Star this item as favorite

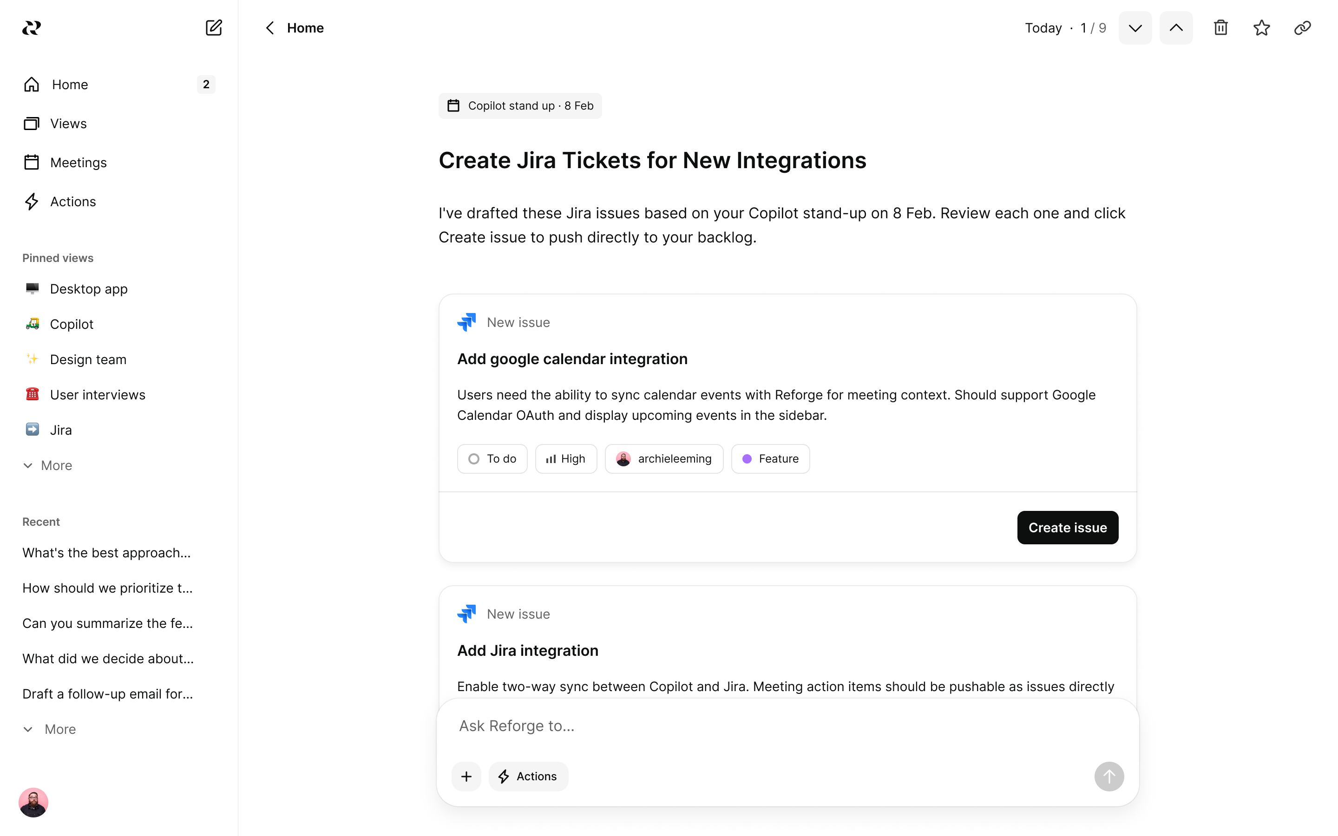click(x=1261, y=28)
